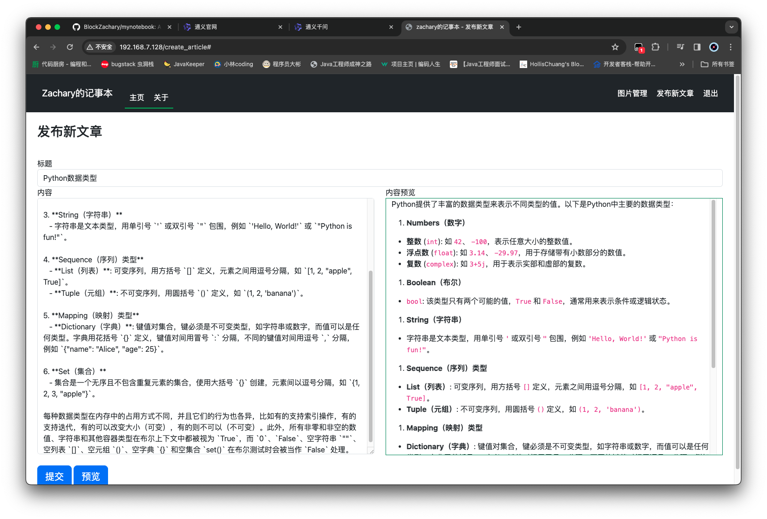The height and width of the screenshot is (519, 767).
Task: Open the Java工程师成神之路 bookmark
Action: pos(341,64)
